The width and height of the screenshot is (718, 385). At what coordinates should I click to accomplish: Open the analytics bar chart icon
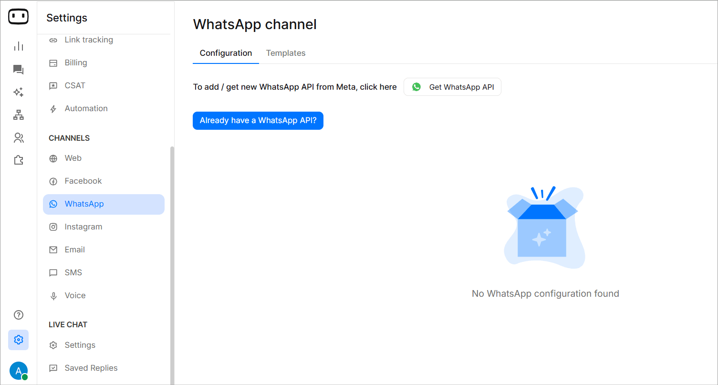click(19, 46)
